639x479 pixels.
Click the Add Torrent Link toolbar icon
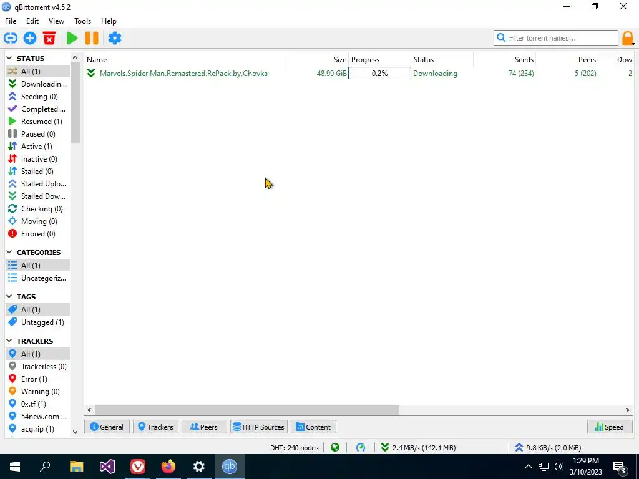pyautogui.click(x=11, y=38)
